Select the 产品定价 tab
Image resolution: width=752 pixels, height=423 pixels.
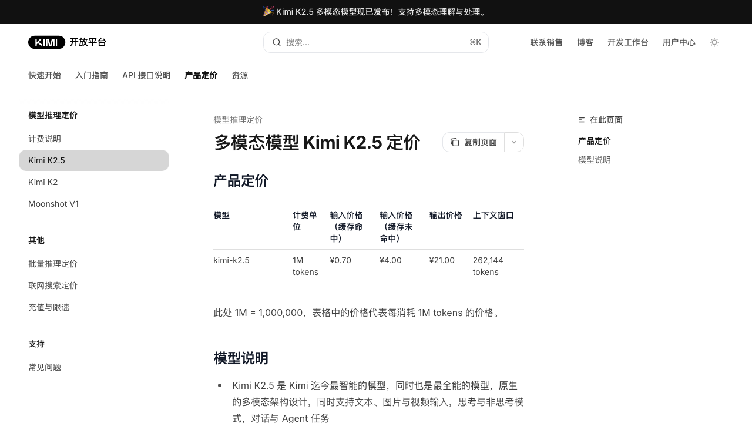[201, 75]
